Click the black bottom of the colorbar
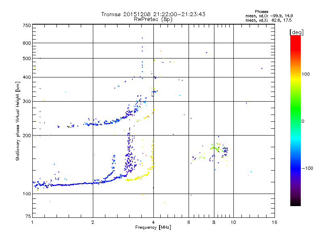 point(296,203)
